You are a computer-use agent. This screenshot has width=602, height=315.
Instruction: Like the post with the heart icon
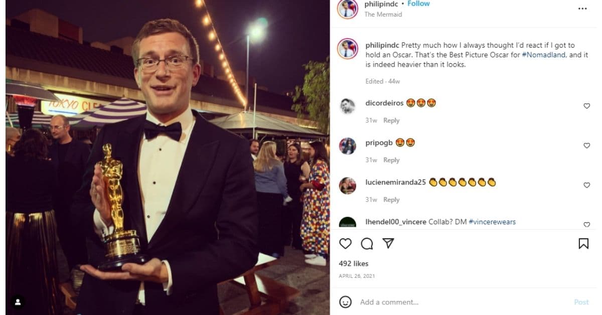coord(346,244)
